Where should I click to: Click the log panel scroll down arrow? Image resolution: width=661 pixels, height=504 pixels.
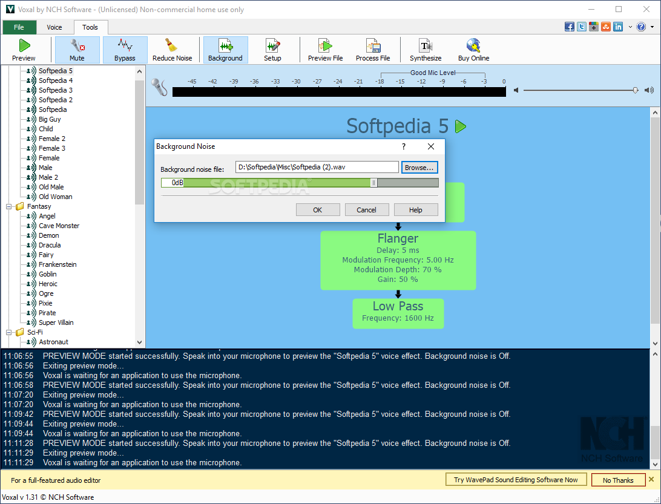tap(655, 465)
